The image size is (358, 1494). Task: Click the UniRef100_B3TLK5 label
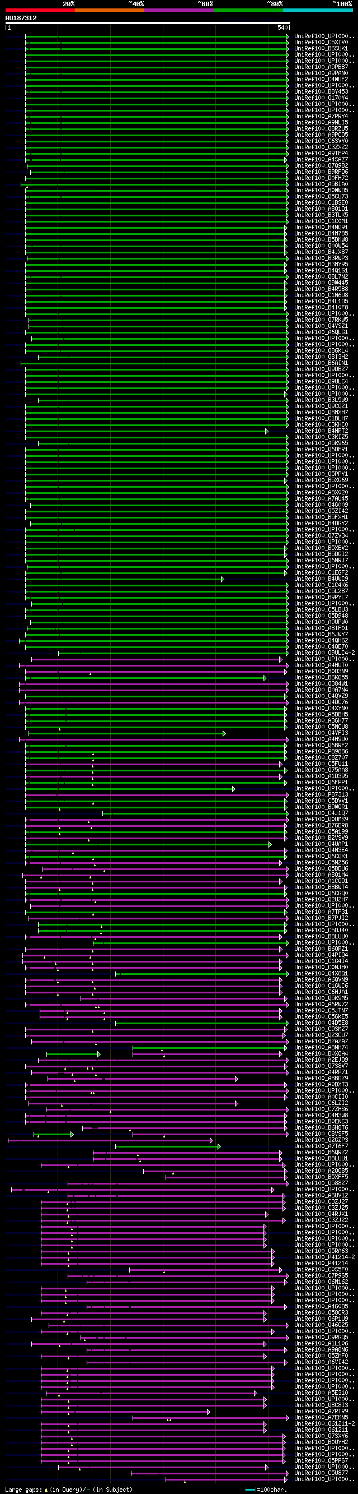click(x=321, y=215)
